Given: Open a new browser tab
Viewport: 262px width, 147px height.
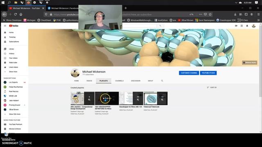Looking at the screenshot, I should pos(126,8).
